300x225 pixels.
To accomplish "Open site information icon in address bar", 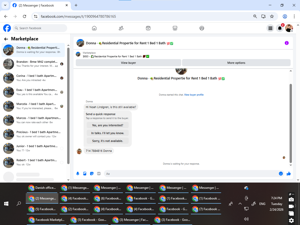I will tap(36, 16).
